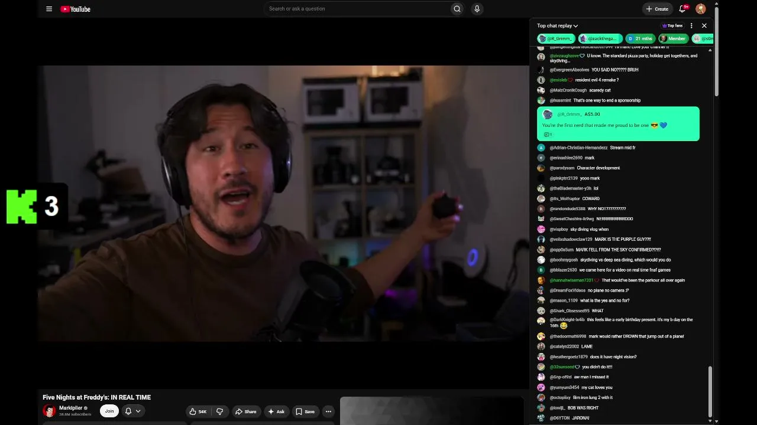757x425 pixels.
Task: Select @zackthega... pinned chip
Action: click(600, 38)
